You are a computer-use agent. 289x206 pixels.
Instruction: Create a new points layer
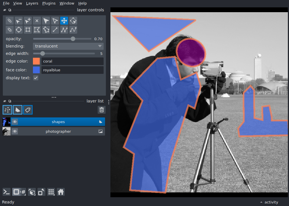[x=7, y=110]
